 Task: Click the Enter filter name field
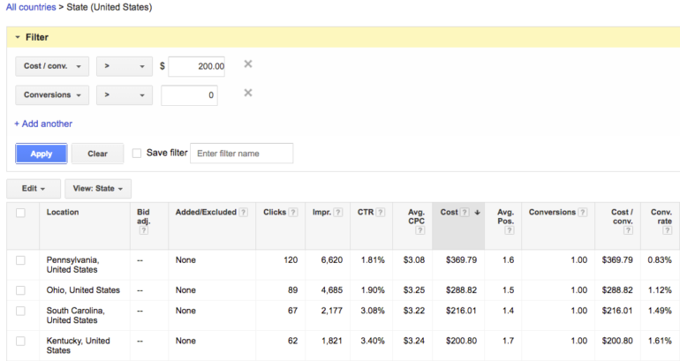click(241, 154)
